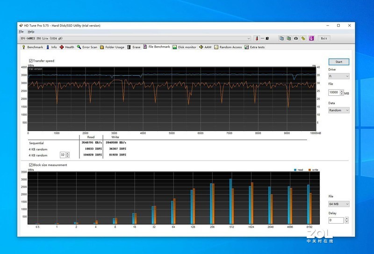Click the Random Access tab icon
The width and height of the screenshot is (374, 254).
216,47
